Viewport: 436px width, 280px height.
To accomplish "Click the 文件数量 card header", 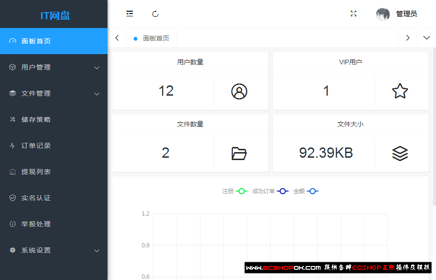I will (190, 124).
